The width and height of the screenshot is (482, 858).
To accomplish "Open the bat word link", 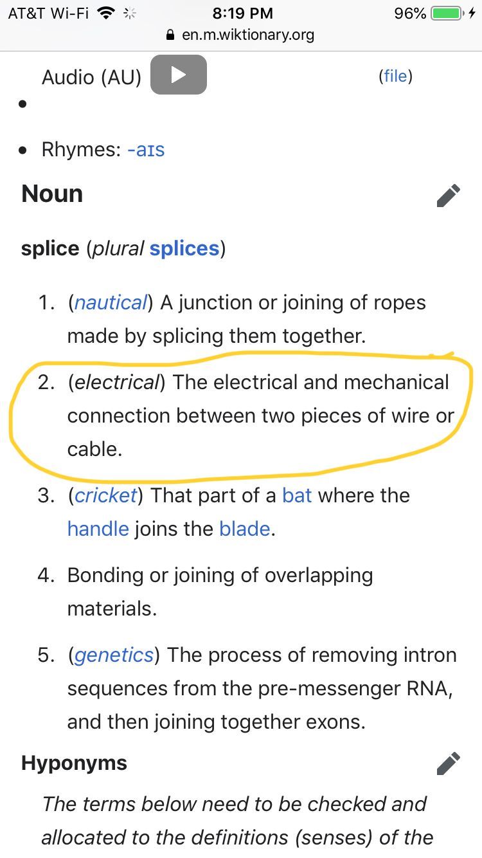I will click(x=297, y=496).
